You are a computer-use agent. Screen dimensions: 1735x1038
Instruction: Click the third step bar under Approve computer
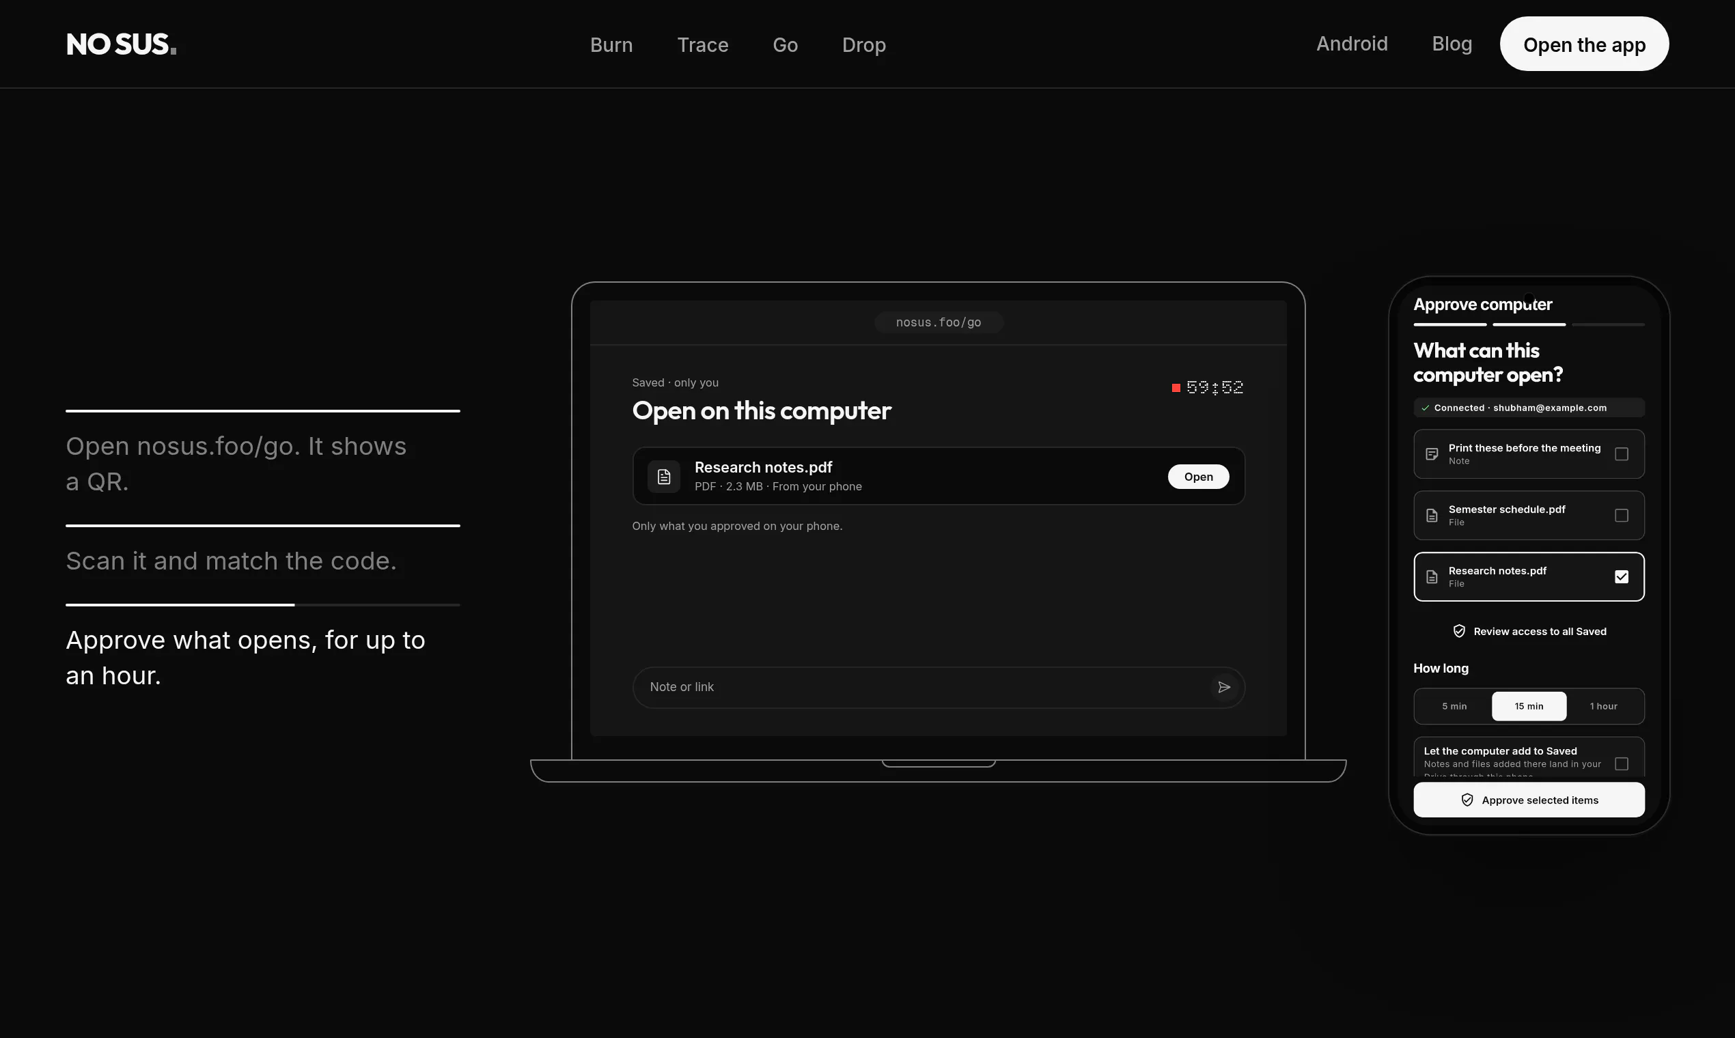(1608, 324)
